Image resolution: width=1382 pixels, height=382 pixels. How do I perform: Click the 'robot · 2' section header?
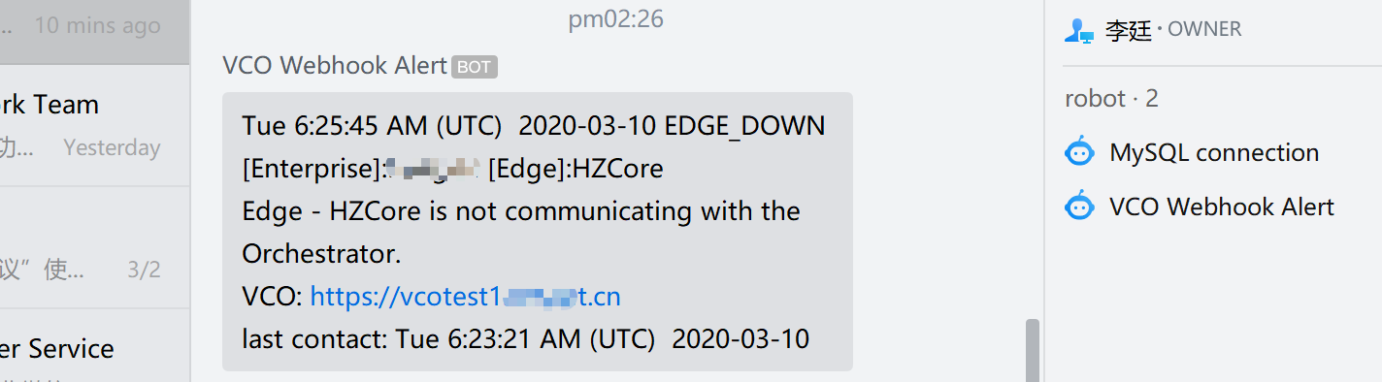[1111, 99]
